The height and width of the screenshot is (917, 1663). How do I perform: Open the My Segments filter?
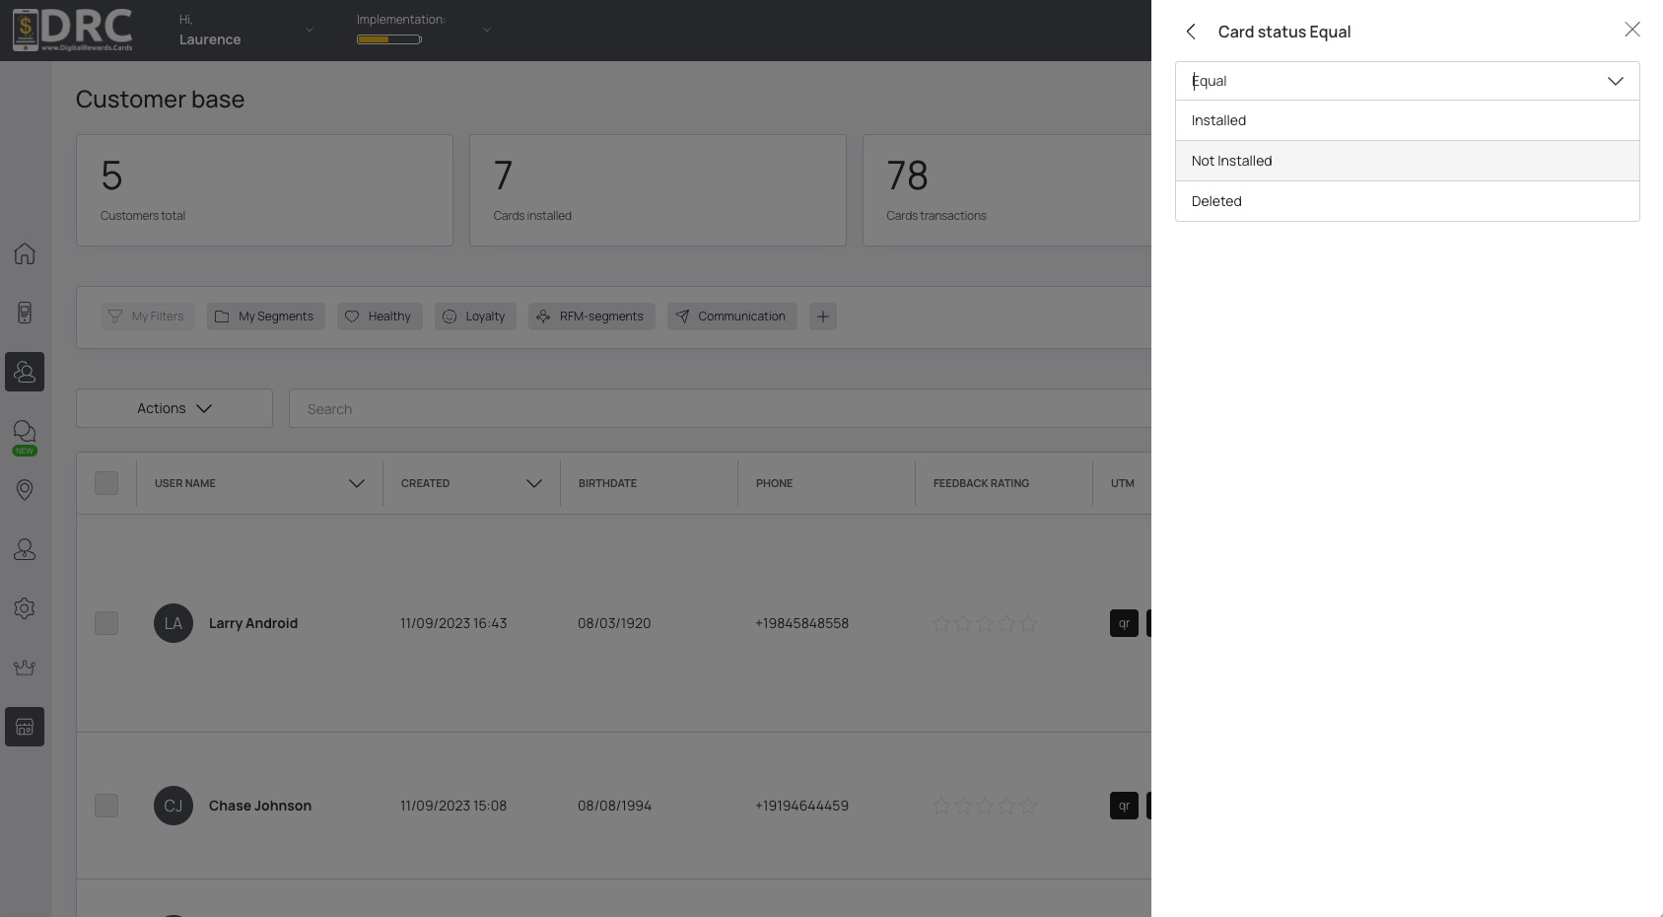266,317
